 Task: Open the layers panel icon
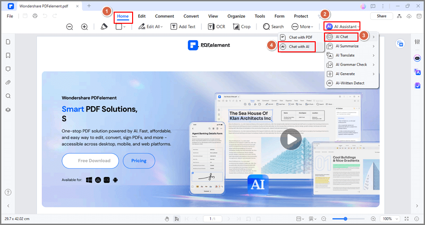pos(8,110)
